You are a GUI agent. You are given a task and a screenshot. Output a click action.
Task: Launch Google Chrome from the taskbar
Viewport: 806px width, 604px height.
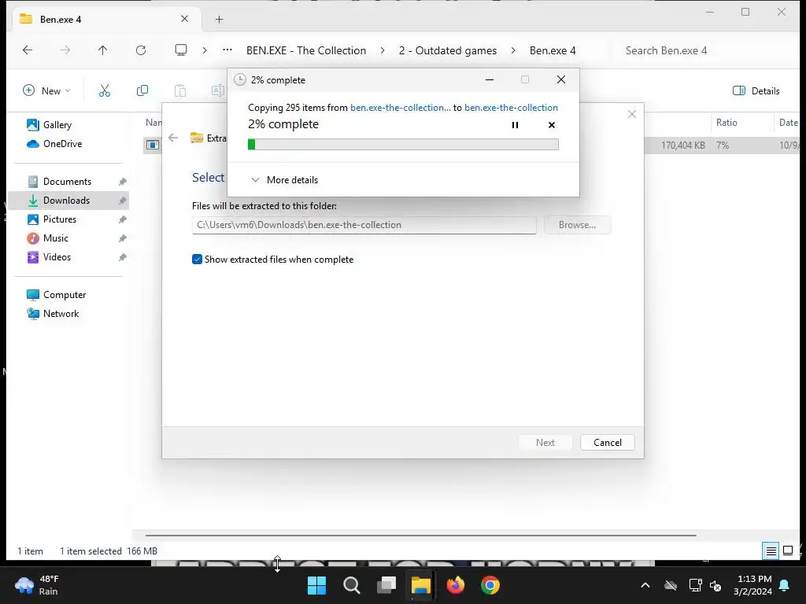tap(490, 585)
